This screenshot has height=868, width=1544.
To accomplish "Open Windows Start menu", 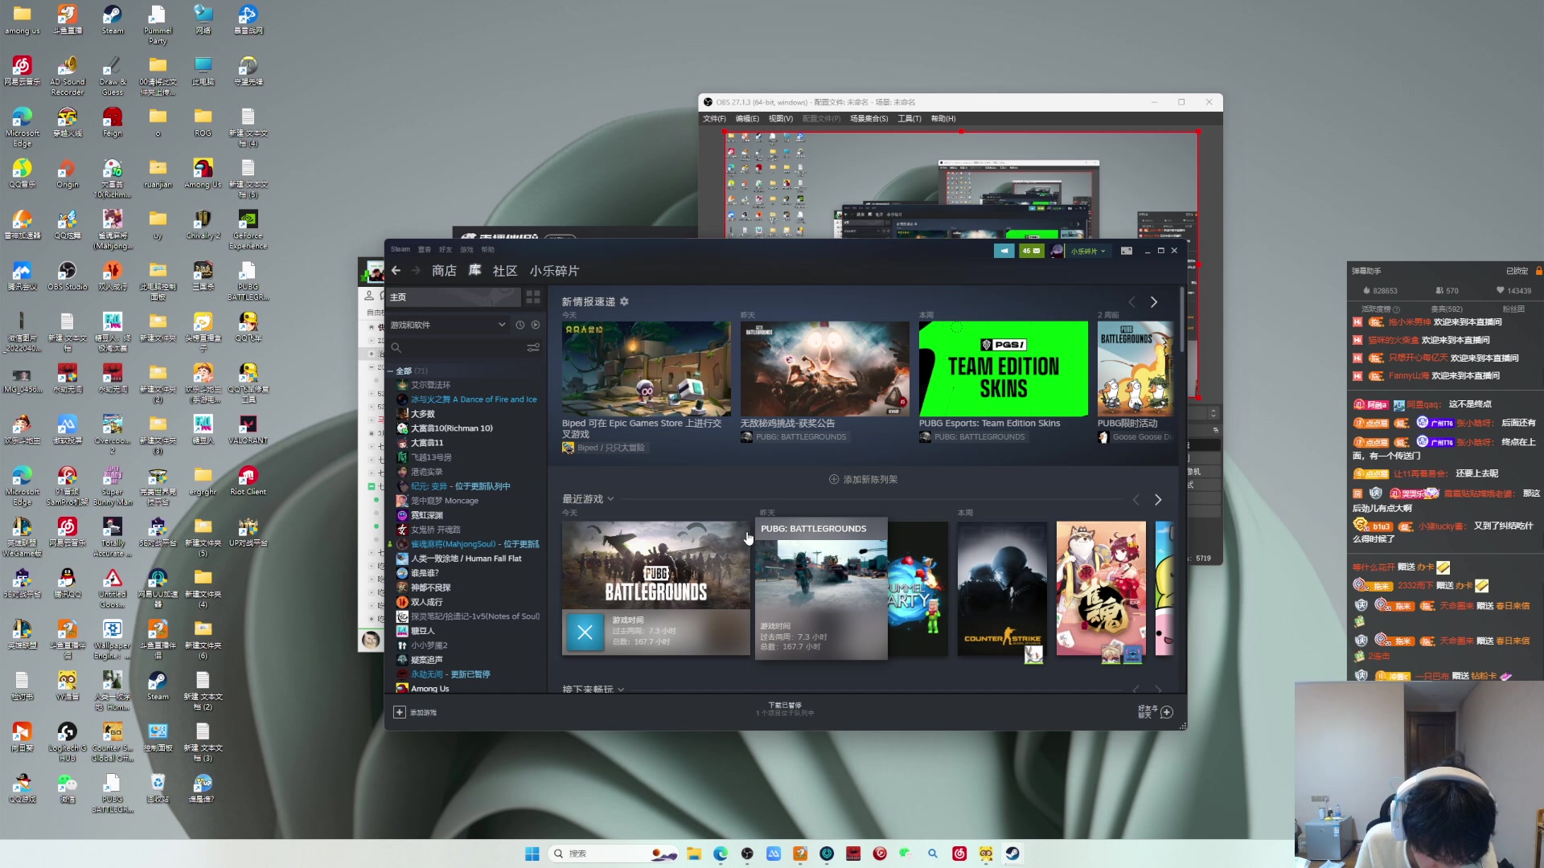I will [x=532, y=854].
